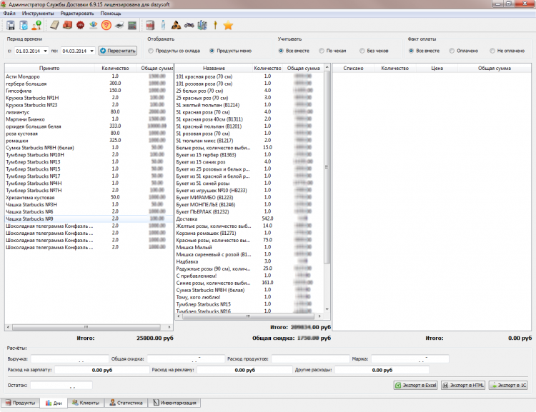This screenshot has height=412, width=536.
Task: Select Все вместе under Факт оплаты
Action: 411,51
